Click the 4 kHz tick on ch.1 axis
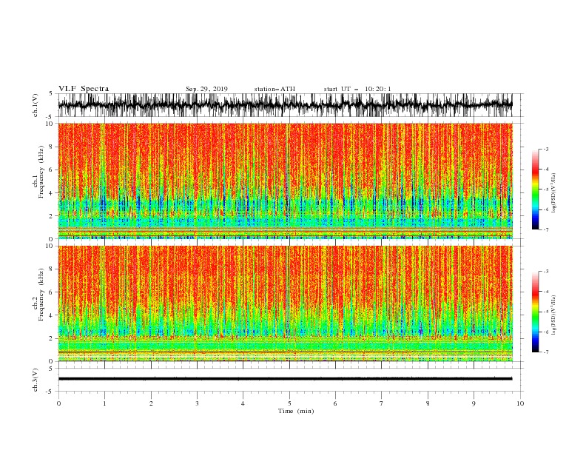This screenshot has width=586, height=453. [x=51, y=193]
